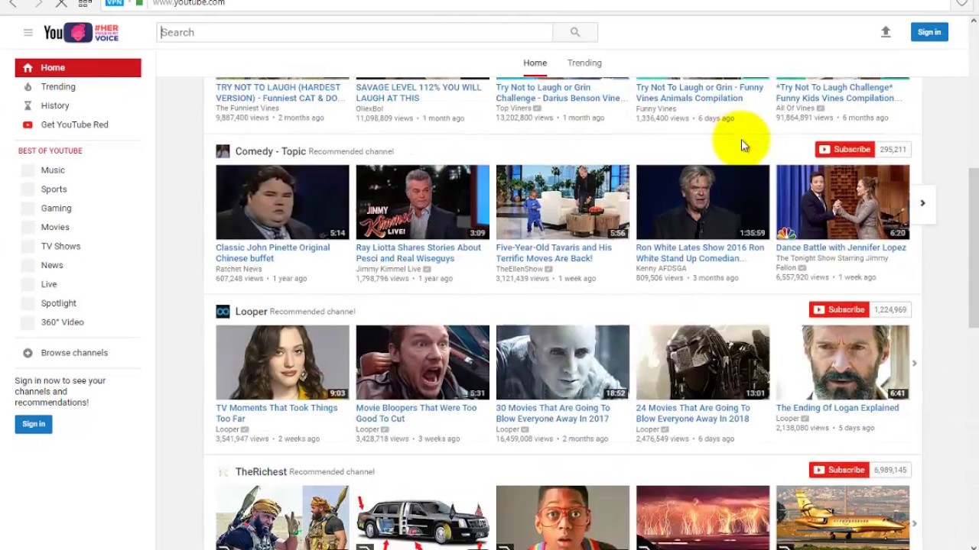Subscribe to TheRichest channel
979x550 pixels.
[839, 471]
